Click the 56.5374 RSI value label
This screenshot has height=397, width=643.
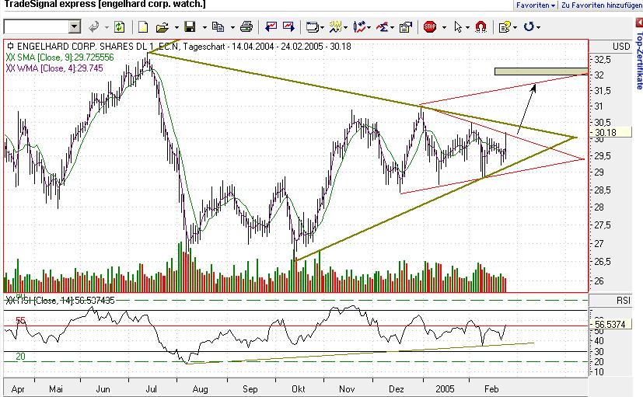610,325
